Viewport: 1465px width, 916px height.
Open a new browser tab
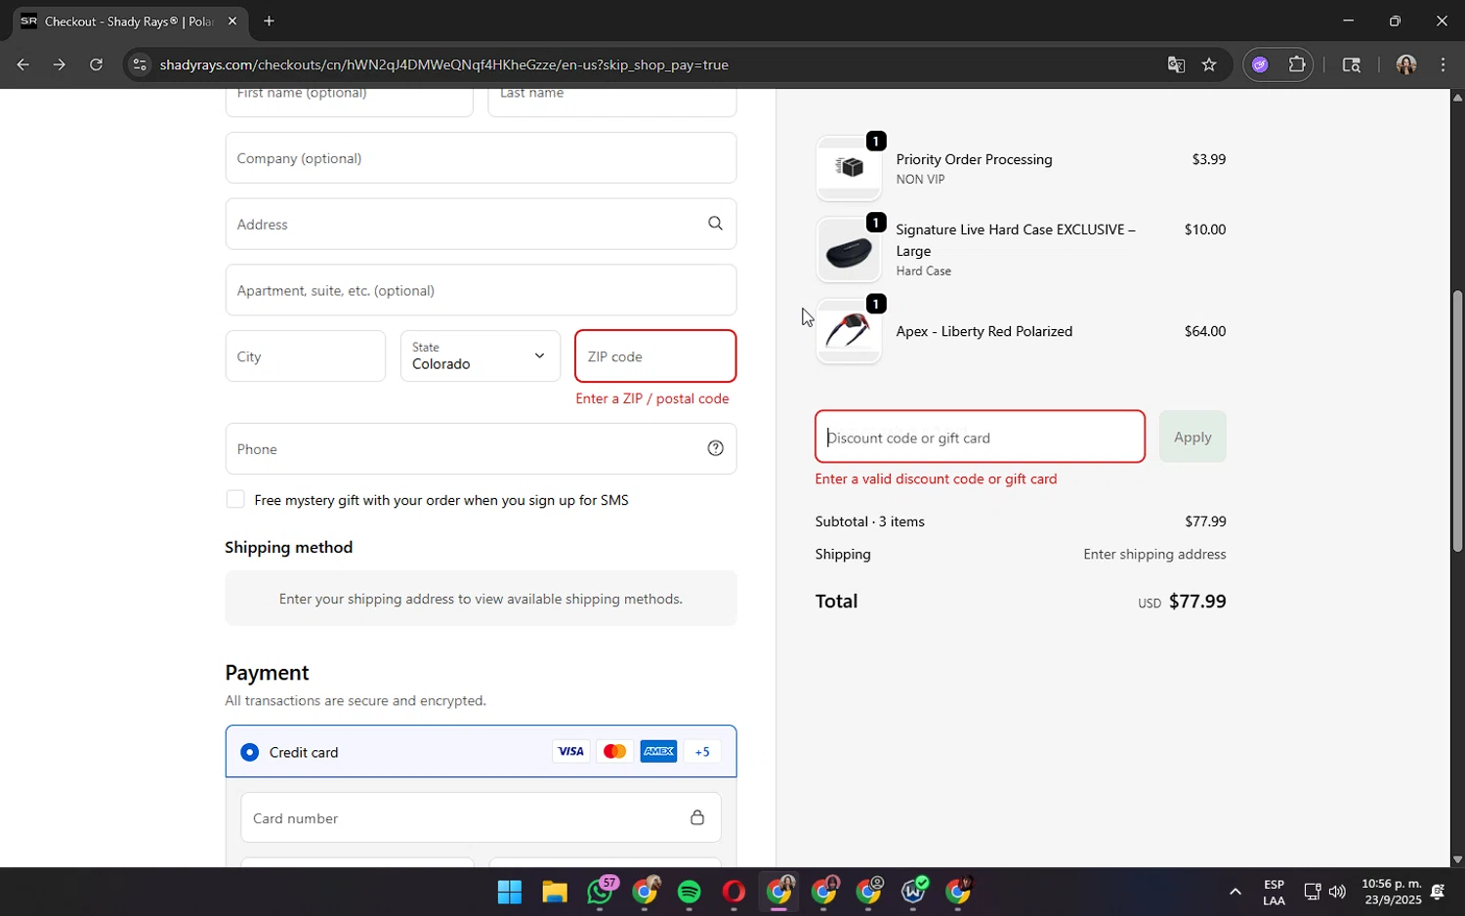pos(269,21)
